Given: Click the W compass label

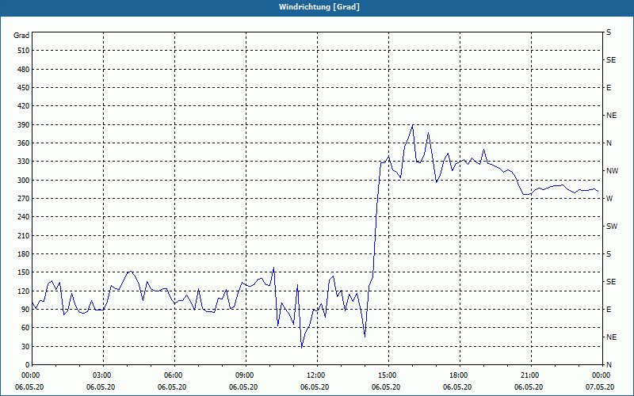Looking at the screenshot, I should (609, 199).
